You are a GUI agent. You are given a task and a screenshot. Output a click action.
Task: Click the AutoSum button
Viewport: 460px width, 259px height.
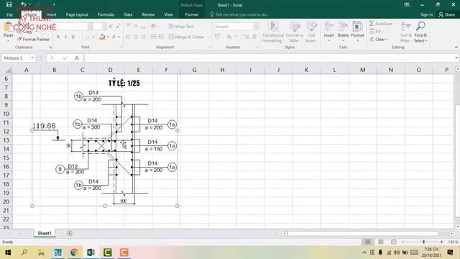point(381,24)
